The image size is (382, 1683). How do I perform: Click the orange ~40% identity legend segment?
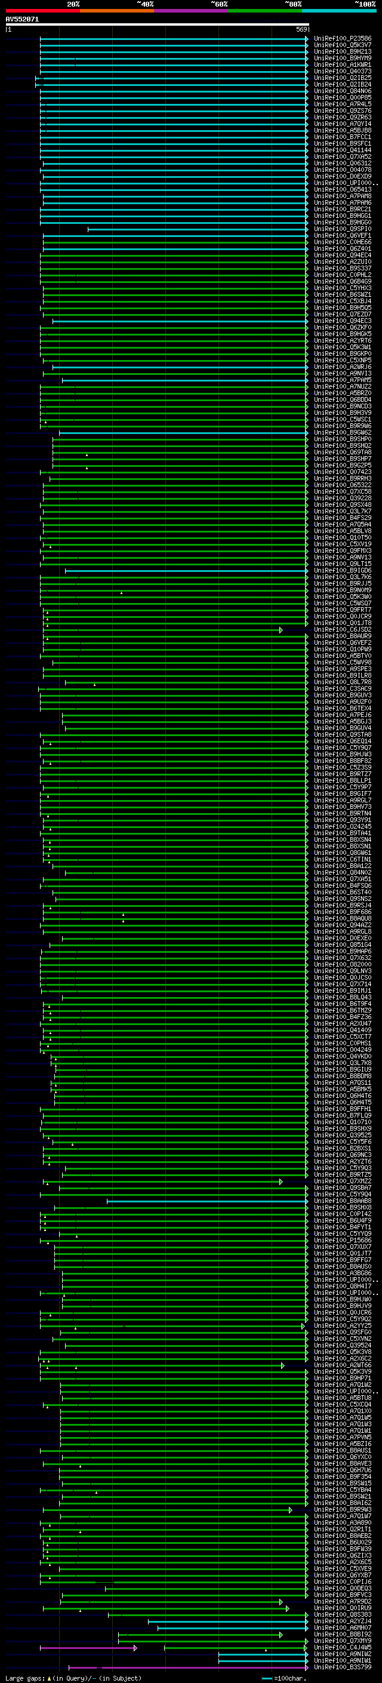[x=117, y=11]
